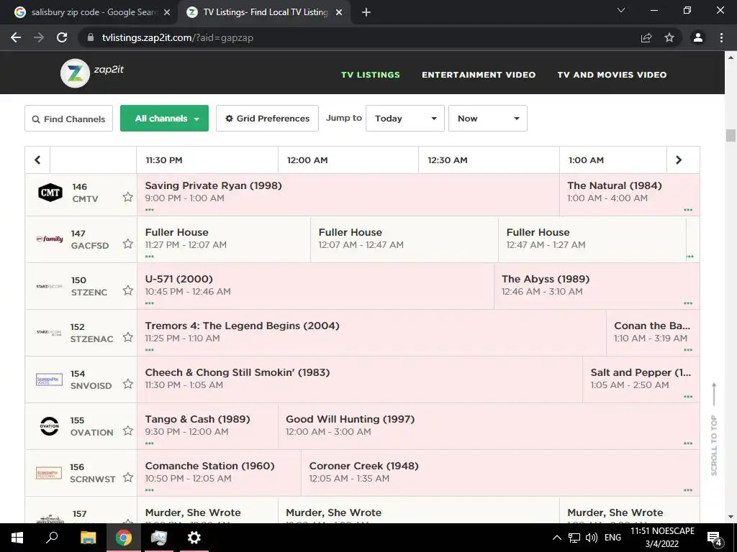737x552 pixels.
Task: Open taskbar search icon
Action: [52, 538]
